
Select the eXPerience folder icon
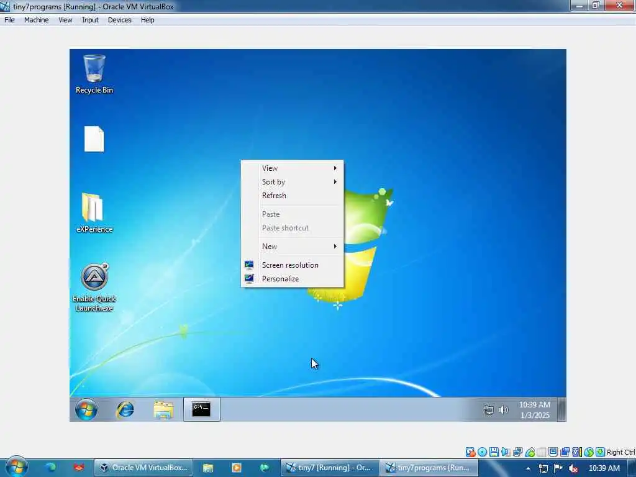click(94, 214)
